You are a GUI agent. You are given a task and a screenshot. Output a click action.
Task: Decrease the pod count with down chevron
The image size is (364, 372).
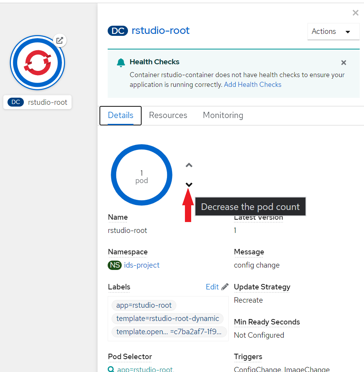(x=189, y=184)
